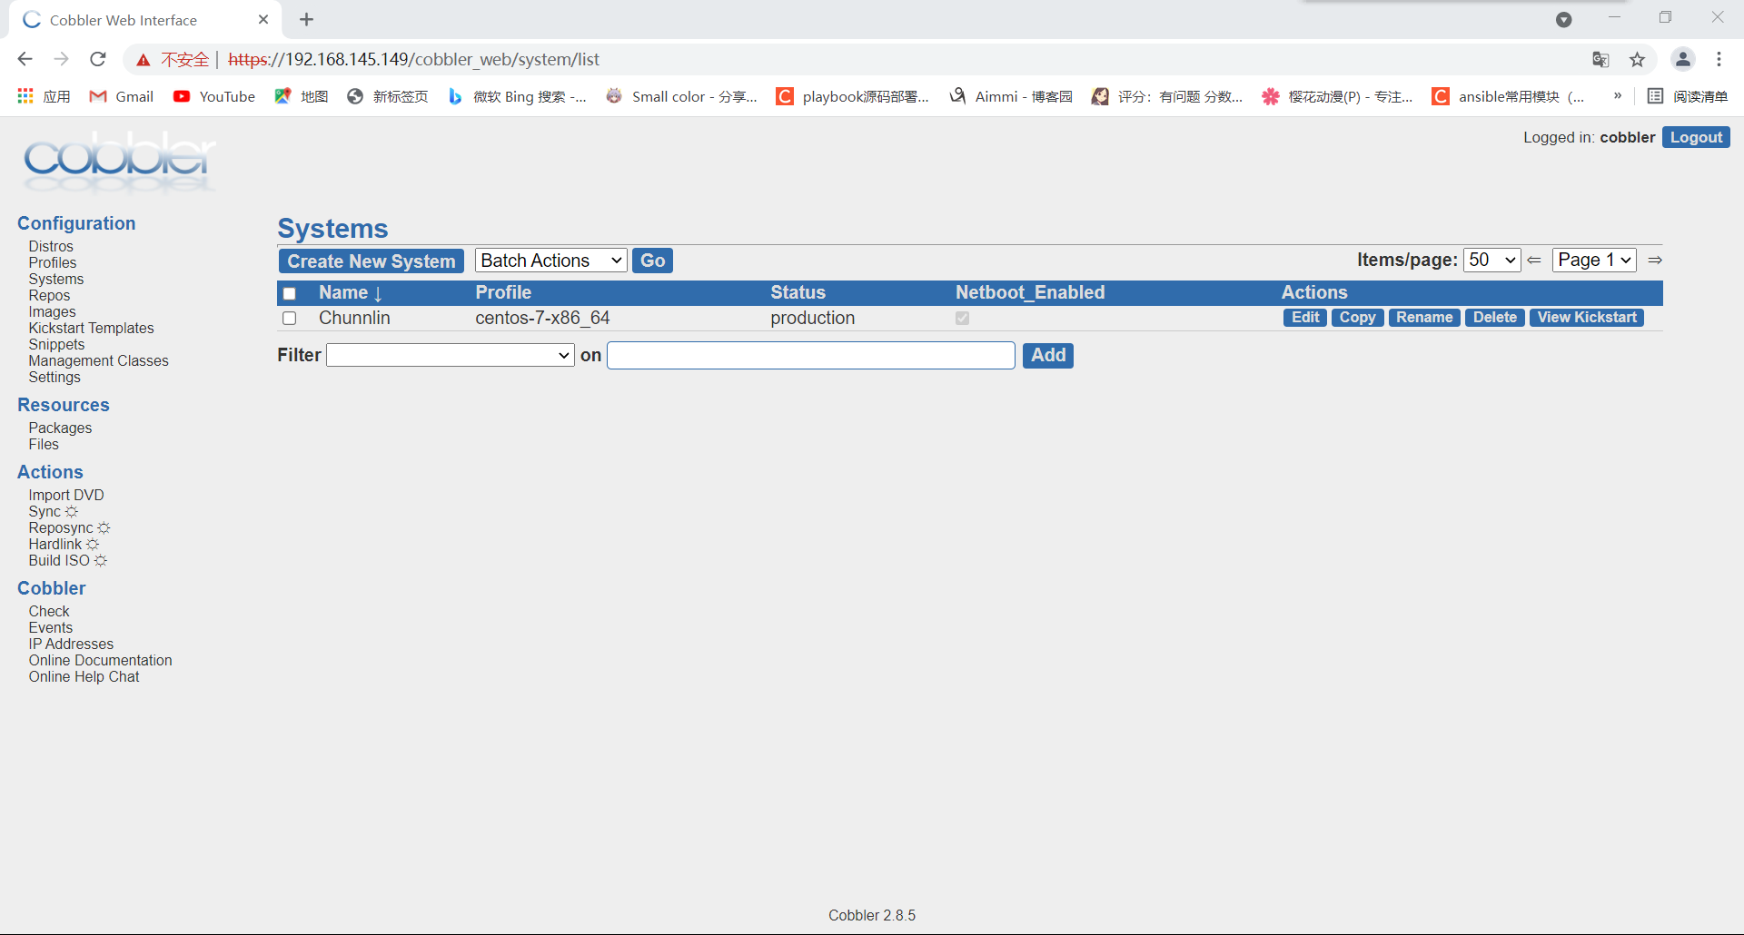Open the Chrome profile avatar icon
Image resolution: width=1744 pixels, height=935 pixels.
coord(1682,60)
